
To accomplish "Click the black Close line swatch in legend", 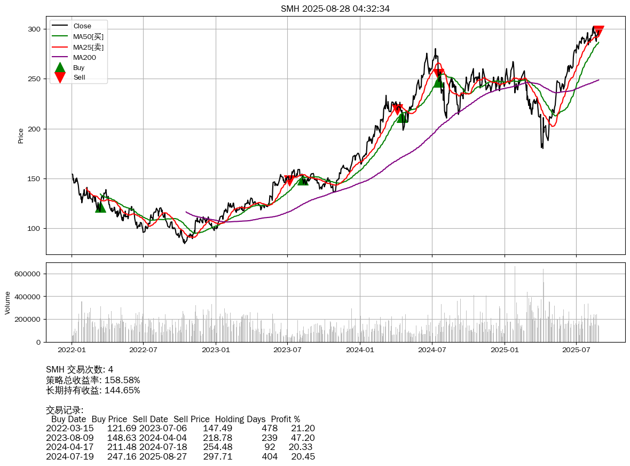I will point(60,26).
